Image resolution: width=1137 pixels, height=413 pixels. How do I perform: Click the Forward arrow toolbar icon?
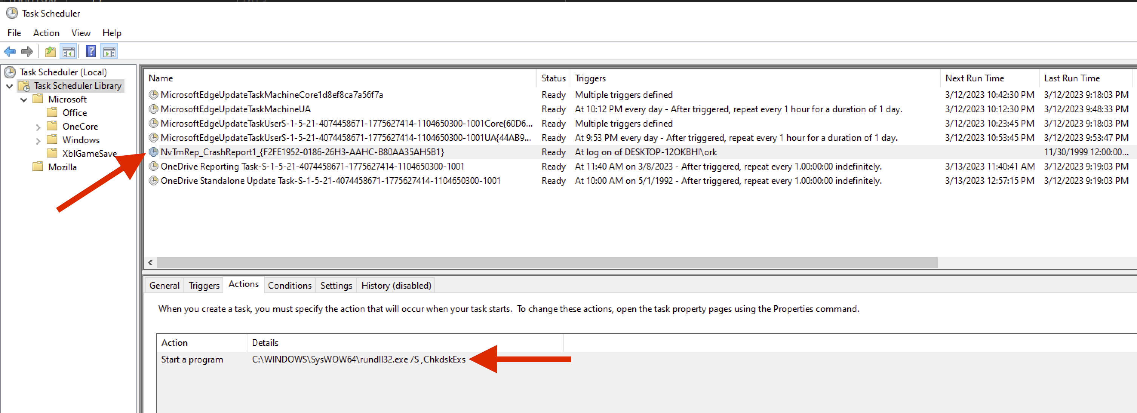[28, 52]
